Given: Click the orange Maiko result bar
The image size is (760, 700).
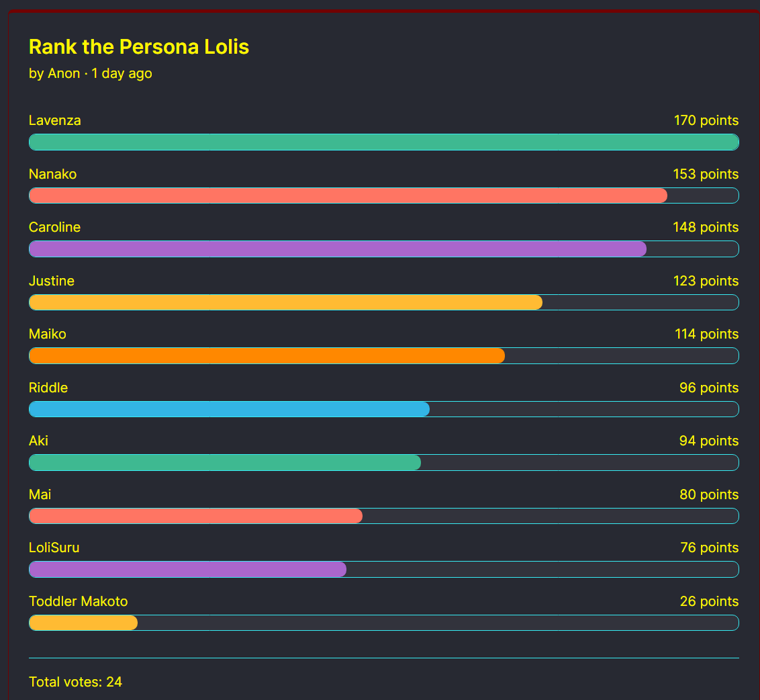Looking at the screenshot, I should (x=267, y=355).
